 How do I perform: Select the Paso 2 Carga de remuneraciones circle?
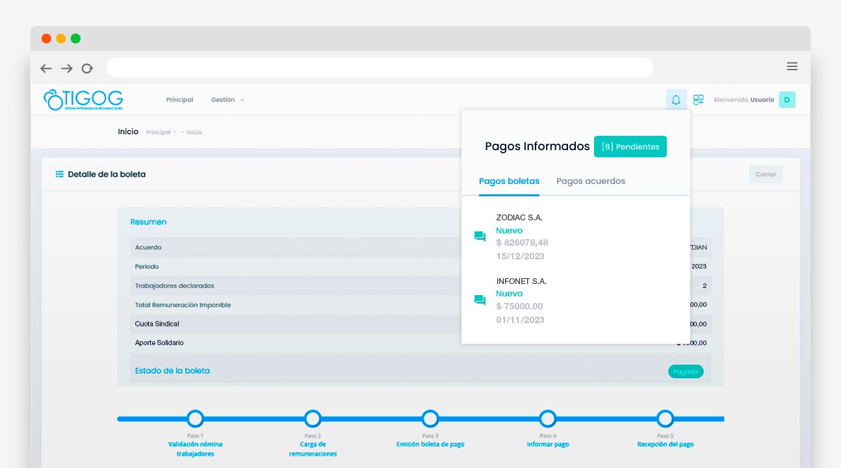tap(313, 419)
